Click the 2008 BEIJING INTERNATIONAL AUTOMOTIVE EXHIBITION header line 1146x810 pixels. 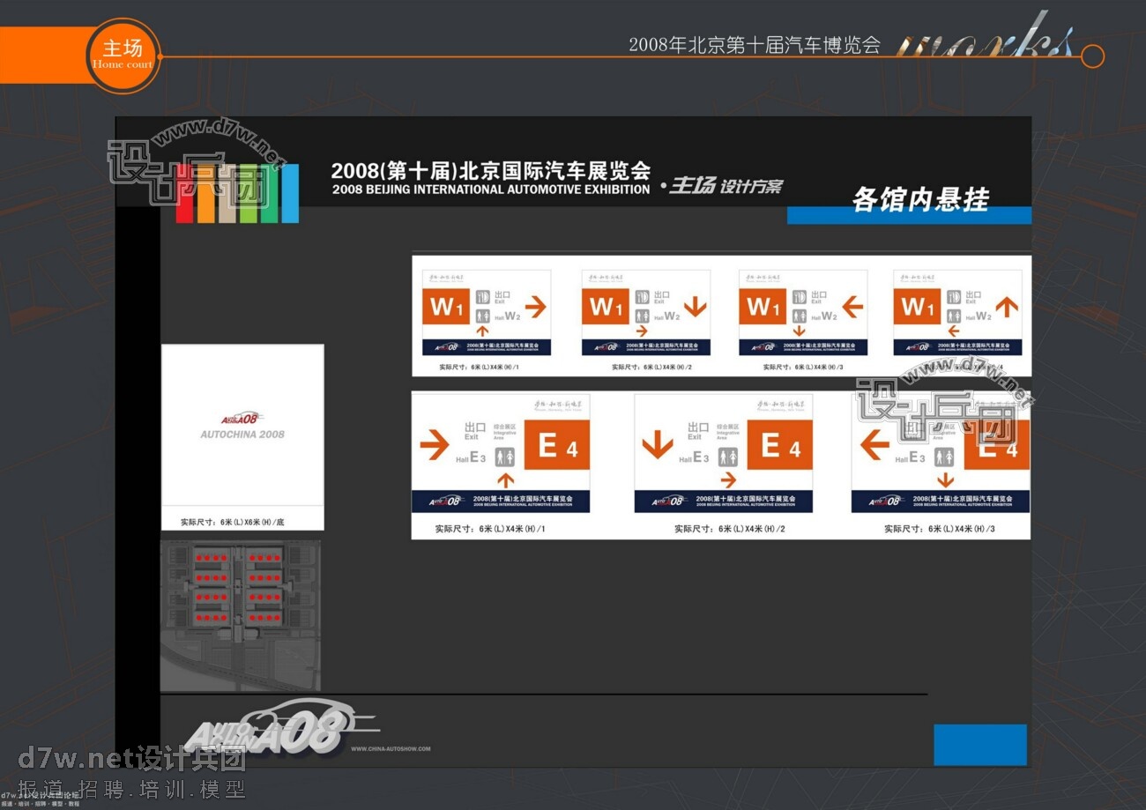click(491, 189)
